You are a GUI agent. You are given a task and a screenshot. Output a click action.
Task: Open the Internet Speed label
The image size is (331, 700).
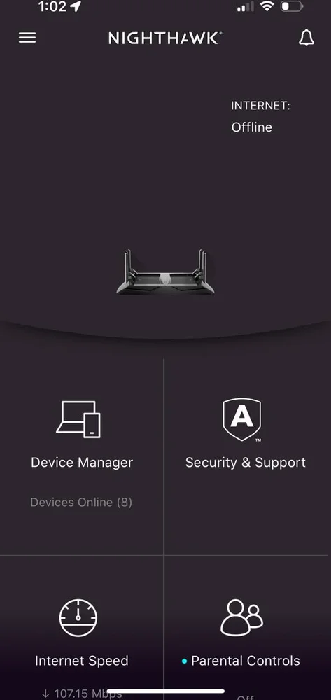point(82,661)
